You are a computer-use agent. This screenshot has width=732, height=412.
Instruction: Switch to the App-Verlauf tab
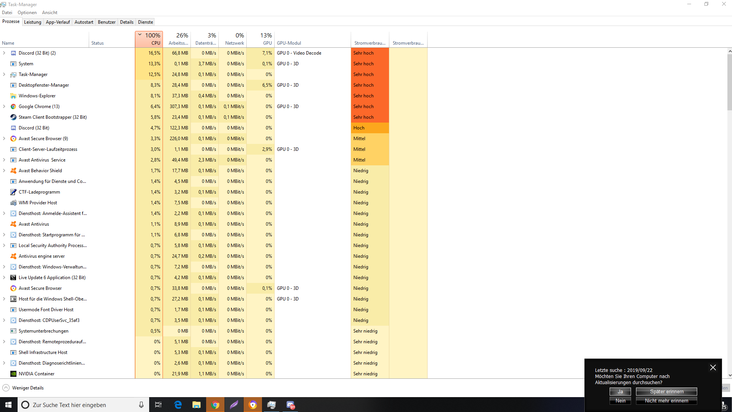tap(58, 22)
